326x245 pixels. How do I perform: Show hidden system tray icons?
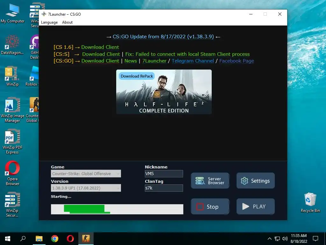pyautogui.click(x=269, y=239)
